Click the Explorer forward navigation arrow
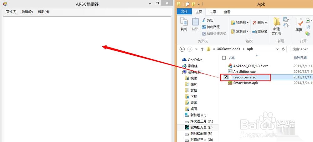This screenshot has width=313, height=142. click(x=190, y=49)
